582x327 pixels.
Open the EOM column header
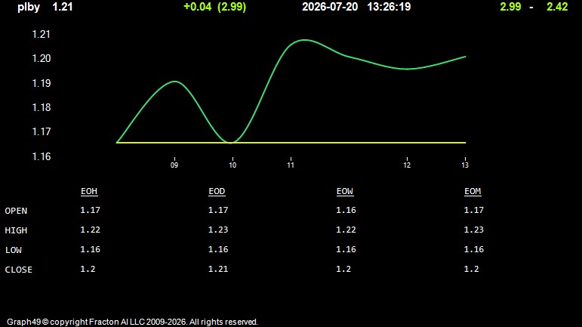coord(473,191)
